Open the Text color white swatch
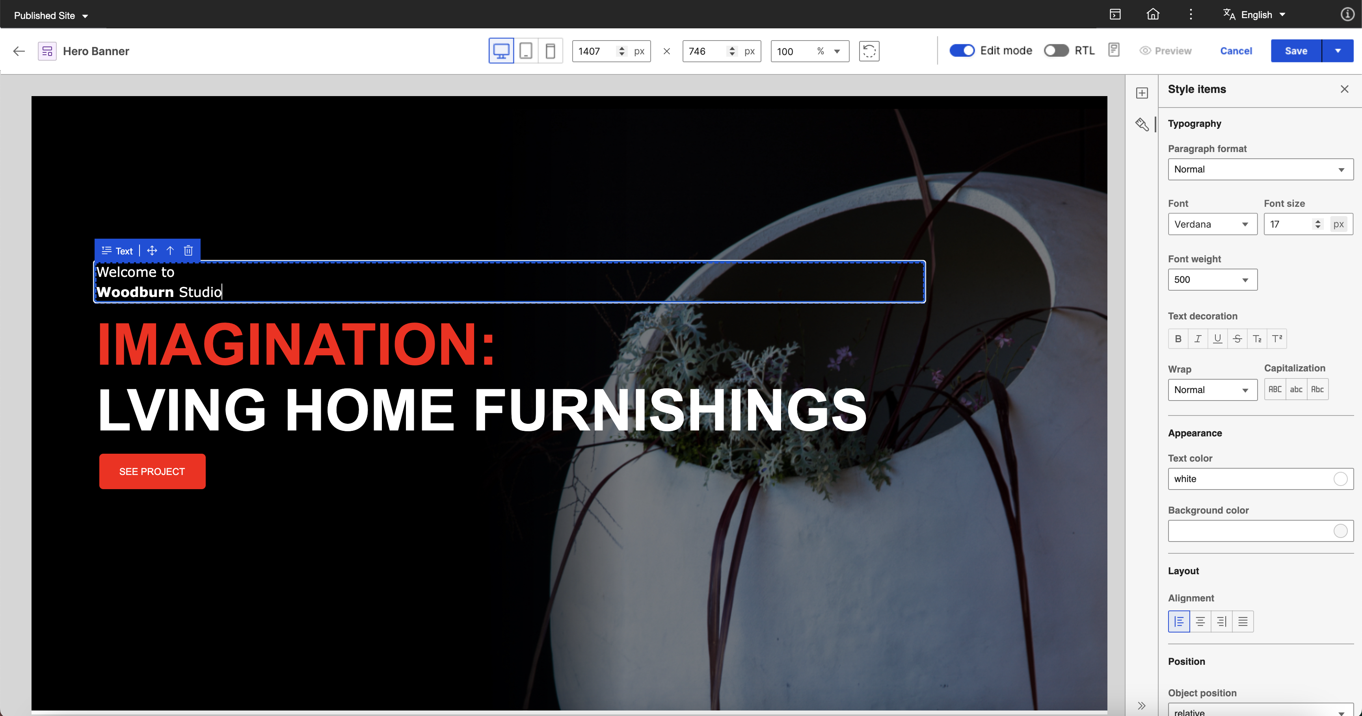Image resolution: width=1362 pixels, height=716 pixels. click(x=1340, y=479)
